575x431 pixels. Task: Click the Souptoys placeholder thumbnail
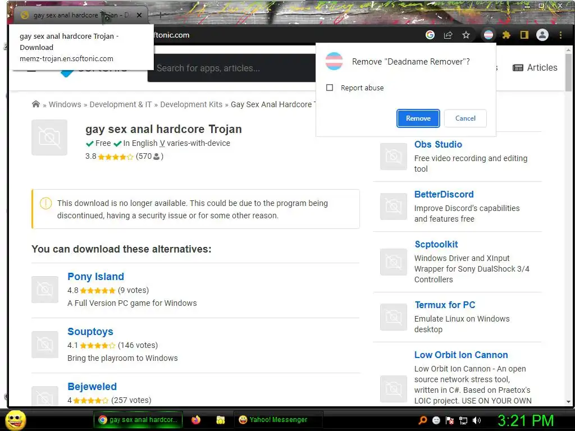click(45, 345)
